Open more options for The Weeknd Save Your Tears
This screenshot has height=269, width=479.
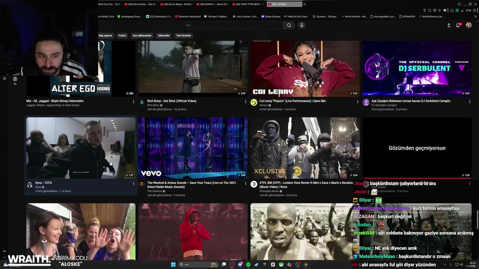(x=245, y=183)
